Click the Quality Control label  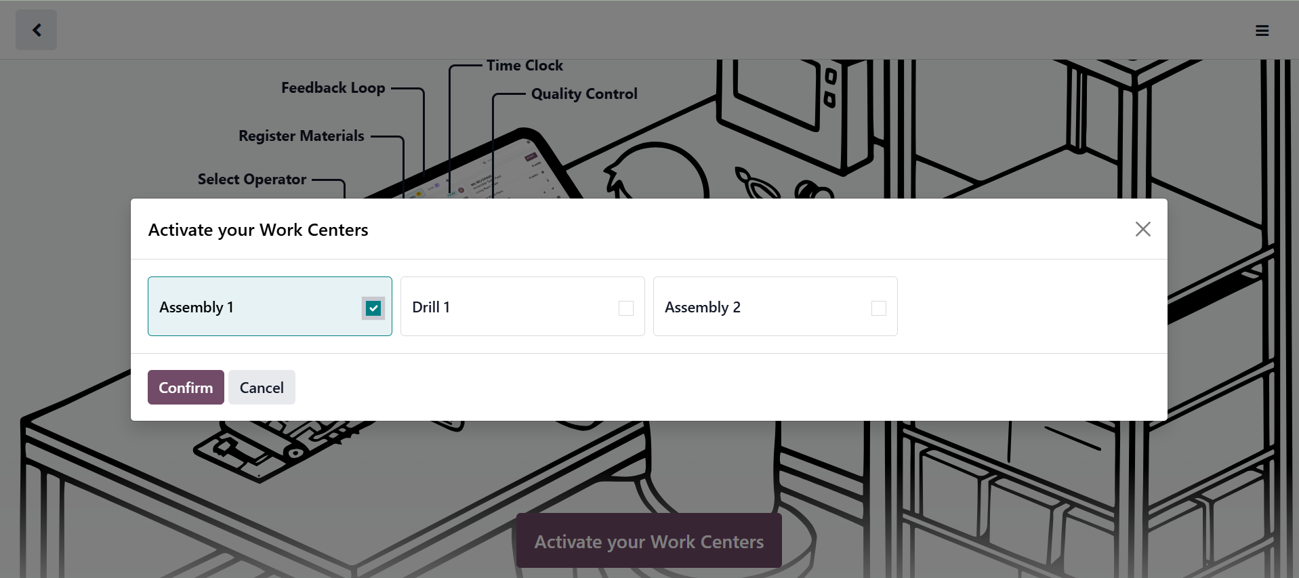[x=584, y=94]
